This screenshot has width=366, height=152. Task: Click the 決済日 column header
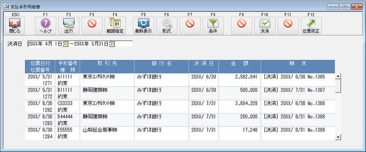click(x=204, y=66)
